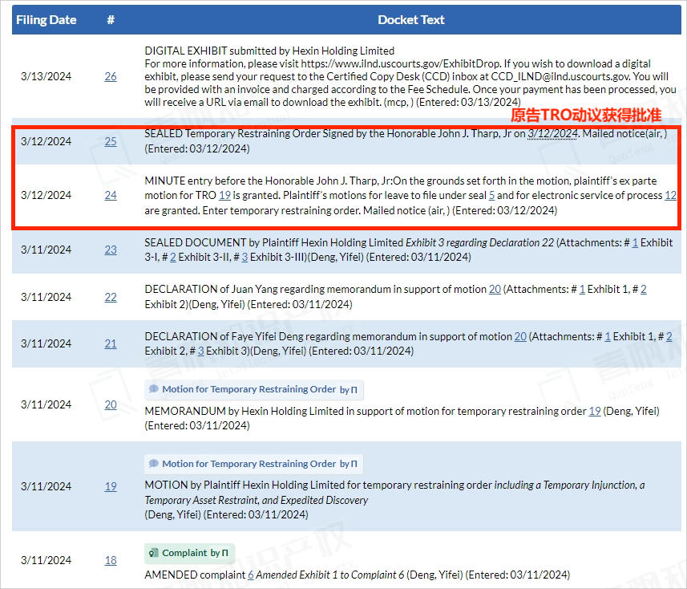
Task: Click the dotted-underlined 3/12/2024 date in entry 25
Action: (x=552, y=134)
